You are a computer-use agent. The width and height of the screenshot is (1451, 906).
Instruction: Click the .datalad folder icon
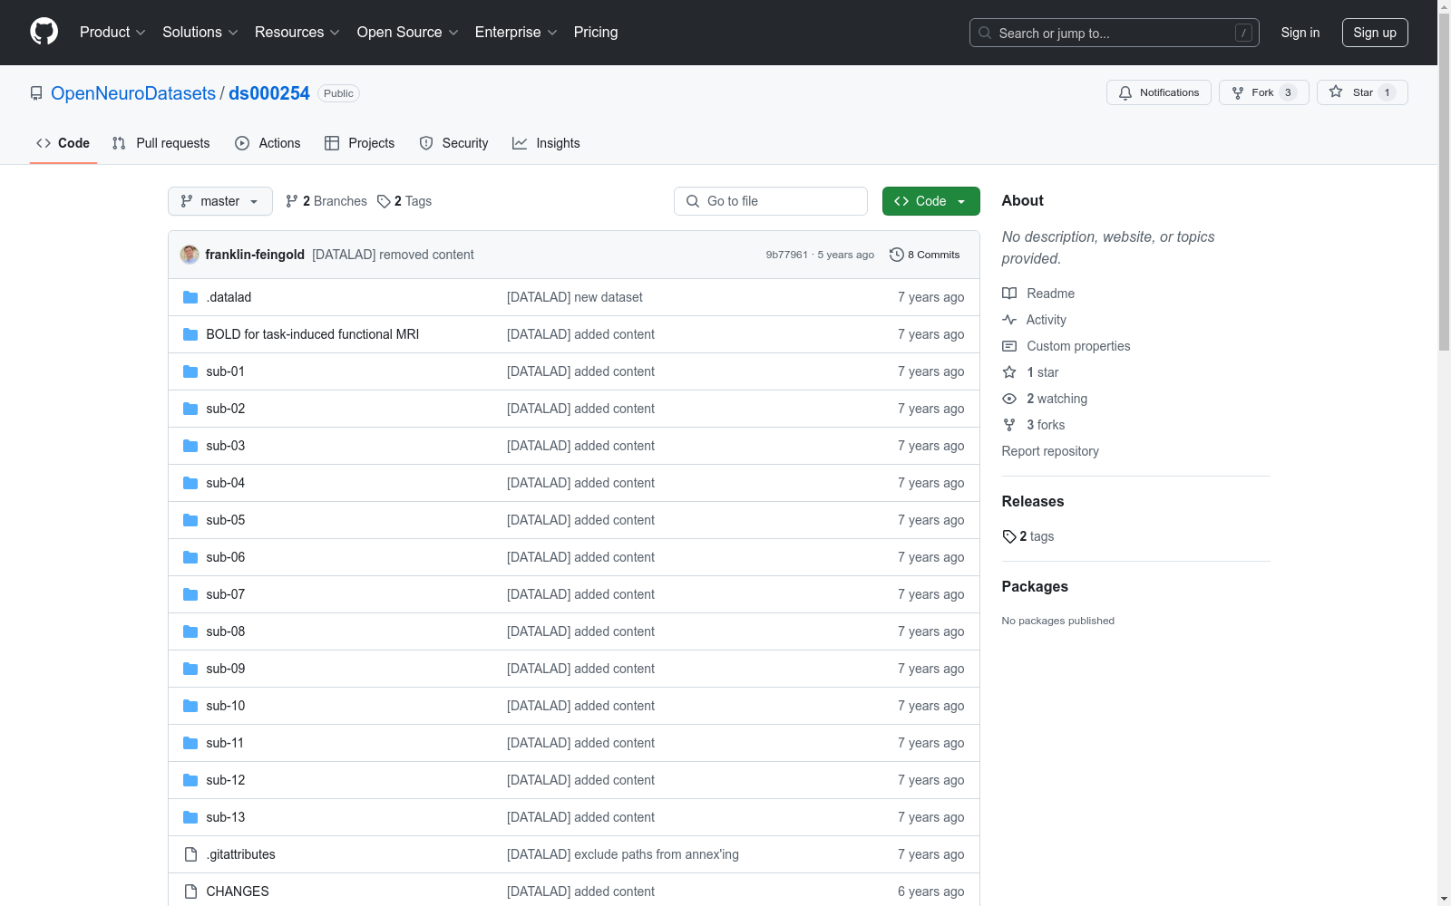[190, 297]
